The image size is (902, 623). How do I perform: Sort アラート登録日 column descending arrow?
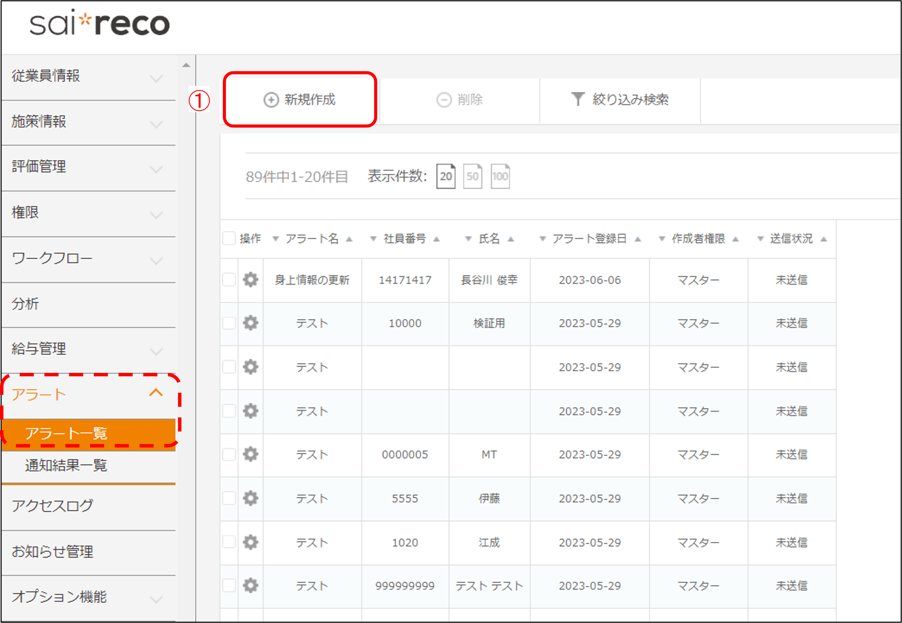pyautogui.click(x=542, y=239)
